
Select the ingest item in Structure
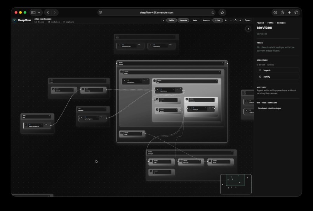278,70
